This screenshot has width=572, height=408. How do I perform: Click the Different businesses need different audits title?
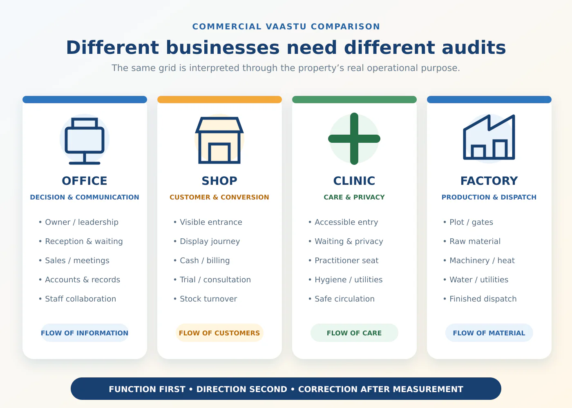tap(286, 47)
